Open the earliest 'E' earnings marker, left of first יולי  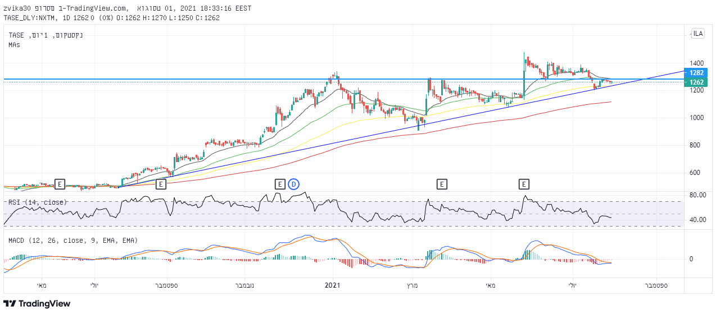(60, 183)
